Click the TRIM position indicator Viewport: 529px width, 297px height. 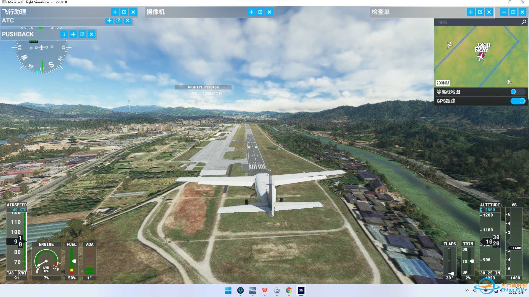tap(468, 261)
